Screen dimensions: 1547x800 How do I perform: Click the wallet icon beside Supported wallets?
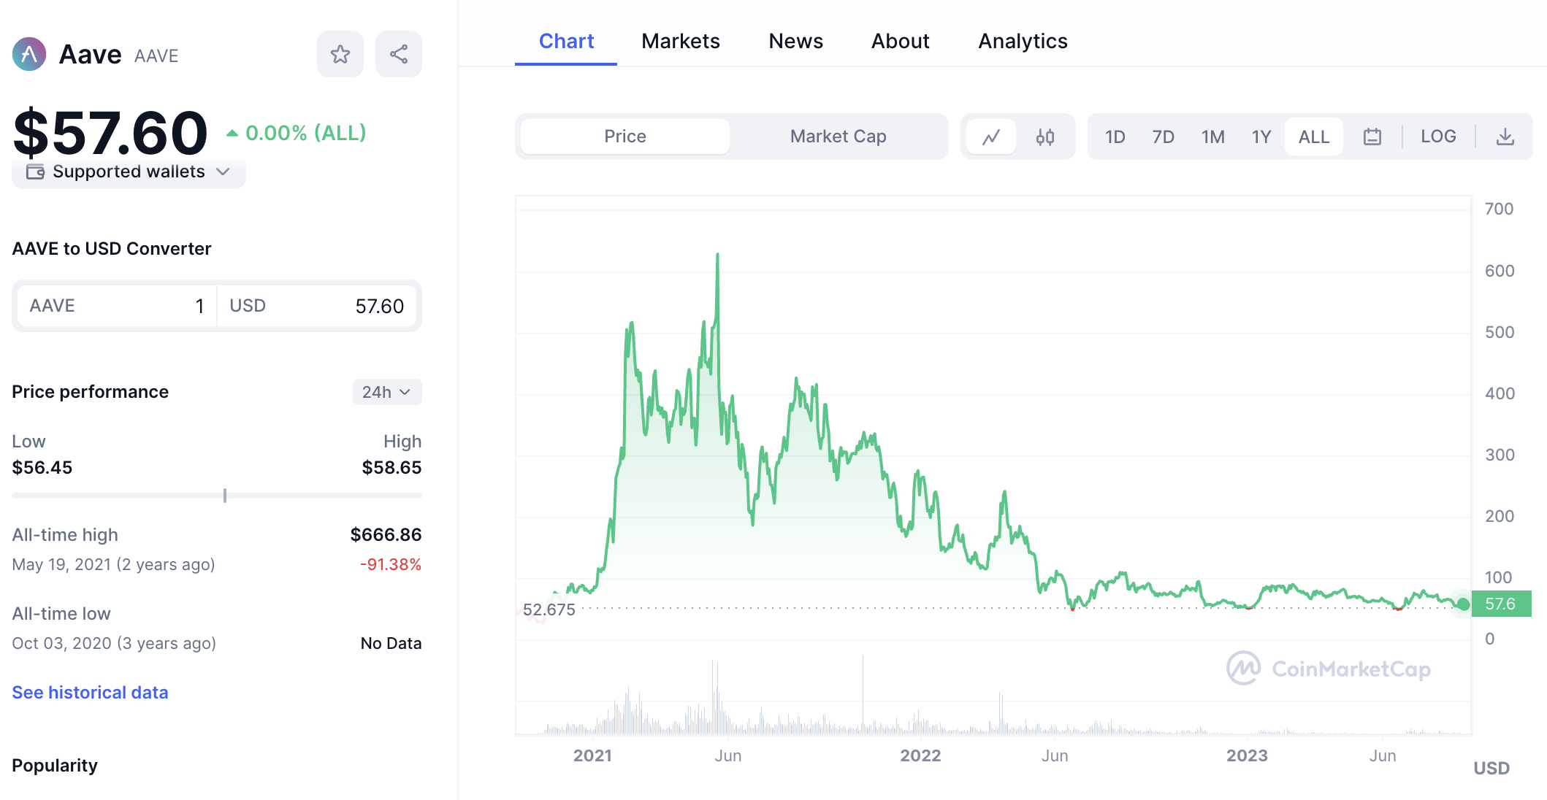tap(36, 172)
